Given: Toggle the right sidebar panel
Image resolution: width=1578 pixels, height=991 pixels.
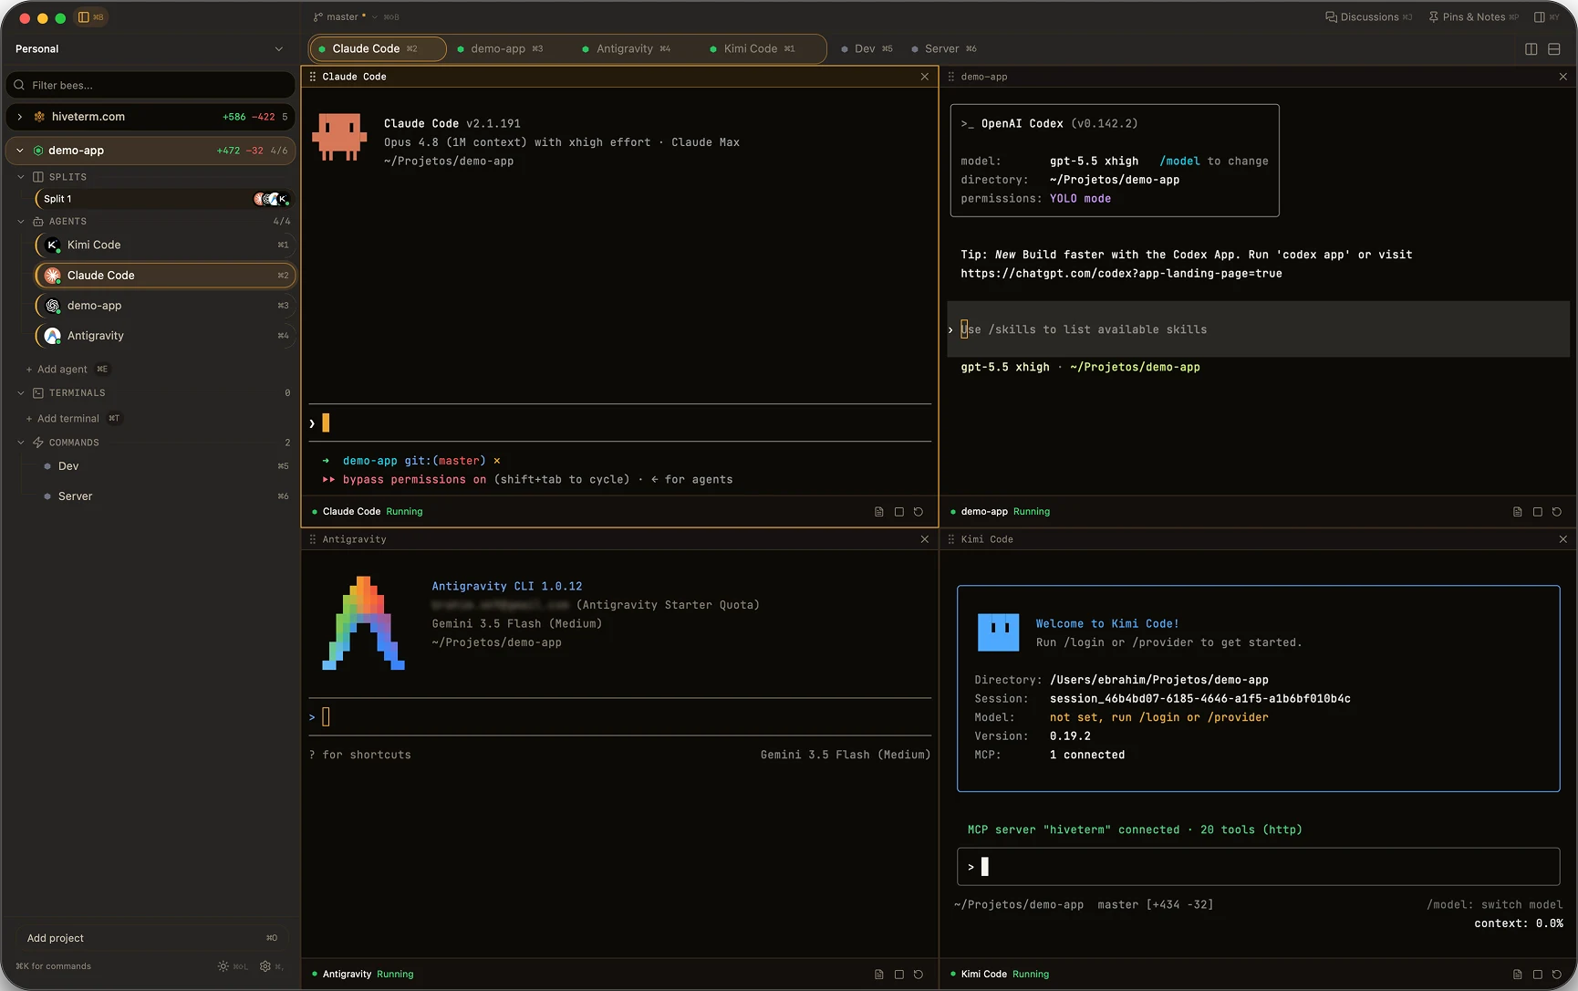Looking at the screenshot, I should click(1540, 17).
